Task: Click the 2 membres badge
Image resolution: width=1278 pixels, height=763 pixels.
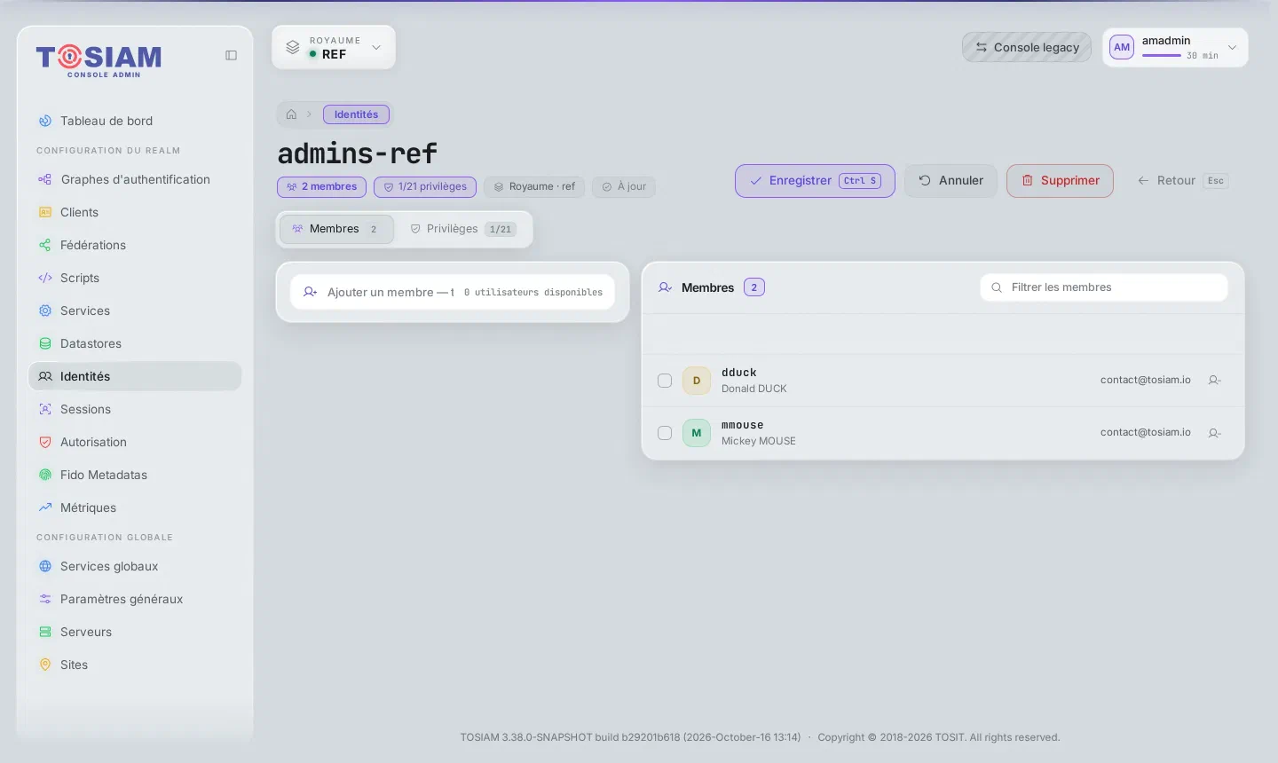Action: (x=321, y=187)
